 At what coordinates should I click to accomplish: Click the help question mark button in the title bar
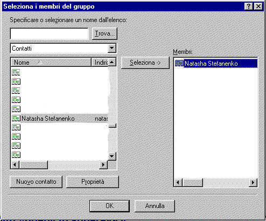249,6
